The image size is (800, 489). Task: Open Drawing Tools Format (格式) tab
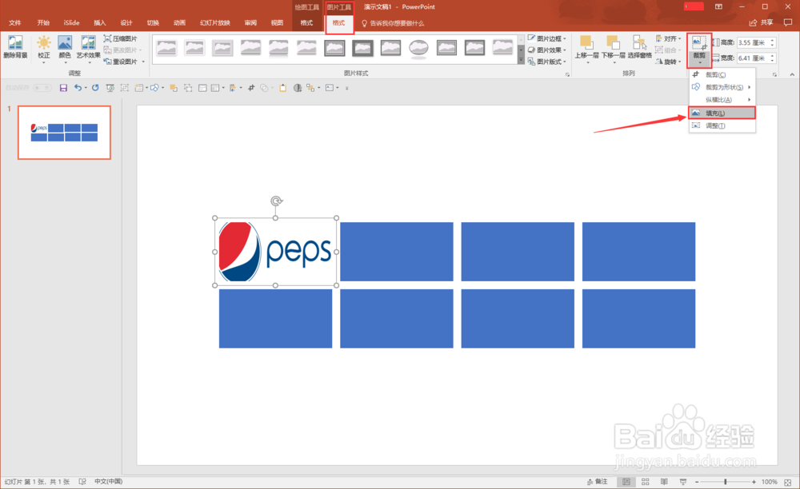pos(306,23)
